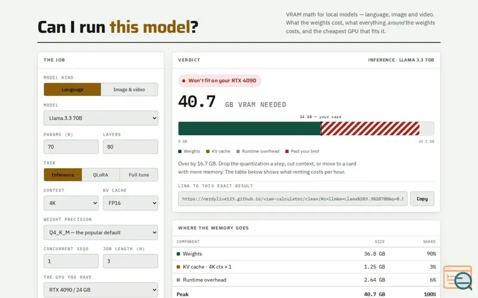Viewport: 478px width, 298px height.
Task: Click the Size column header
Action: coord(379,241)
